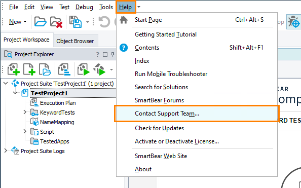This screenshot has width=301, height=188.
Task: Click the Project Suite TestProject1 icon
Action: pyautogui.click(x=15, y=84)
